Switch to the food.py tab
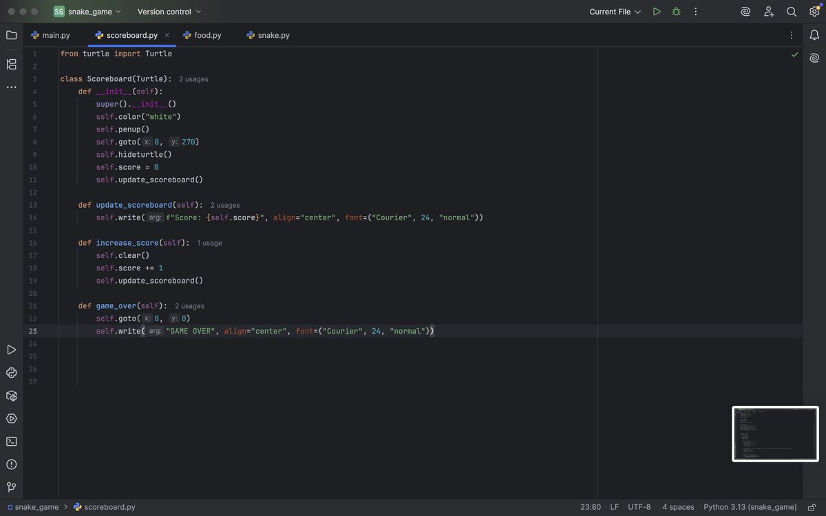This screenshot has width=826, height=516. pos(202,35)
